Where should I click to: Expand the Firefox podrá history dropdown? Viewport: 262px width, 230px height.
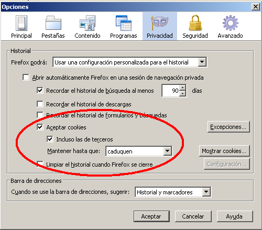click(x=202, y=62)
